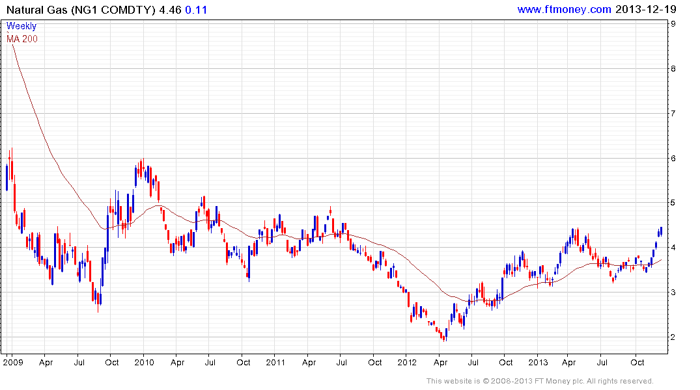Click the 2009 label on time axis
Screen dimensions: 700x390
click(x=13, y=362)
